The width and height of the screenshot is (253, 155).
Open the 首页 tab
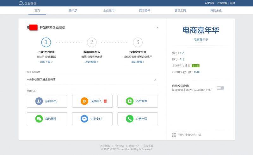tap(37, 10)
